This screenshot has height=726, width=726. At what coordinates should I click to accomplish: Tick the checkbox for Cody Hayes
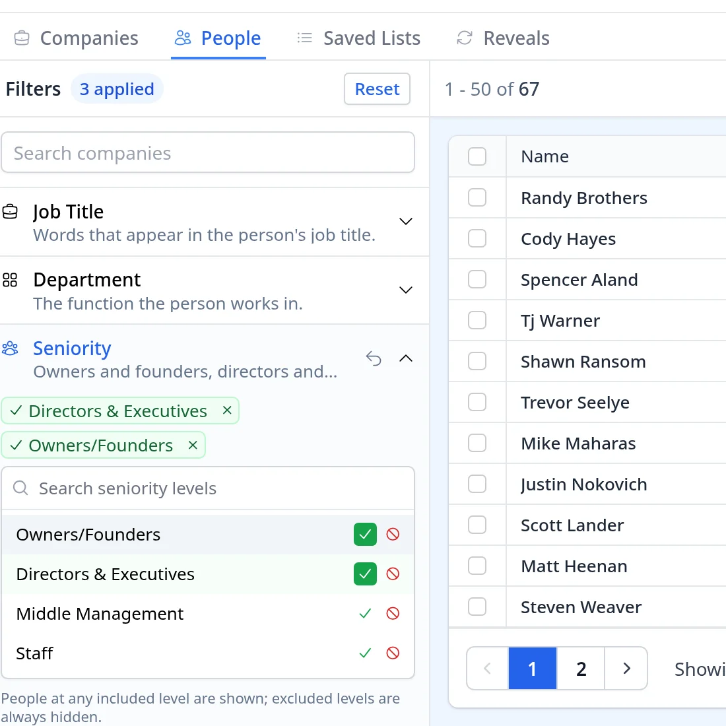(x=477, y=238)
